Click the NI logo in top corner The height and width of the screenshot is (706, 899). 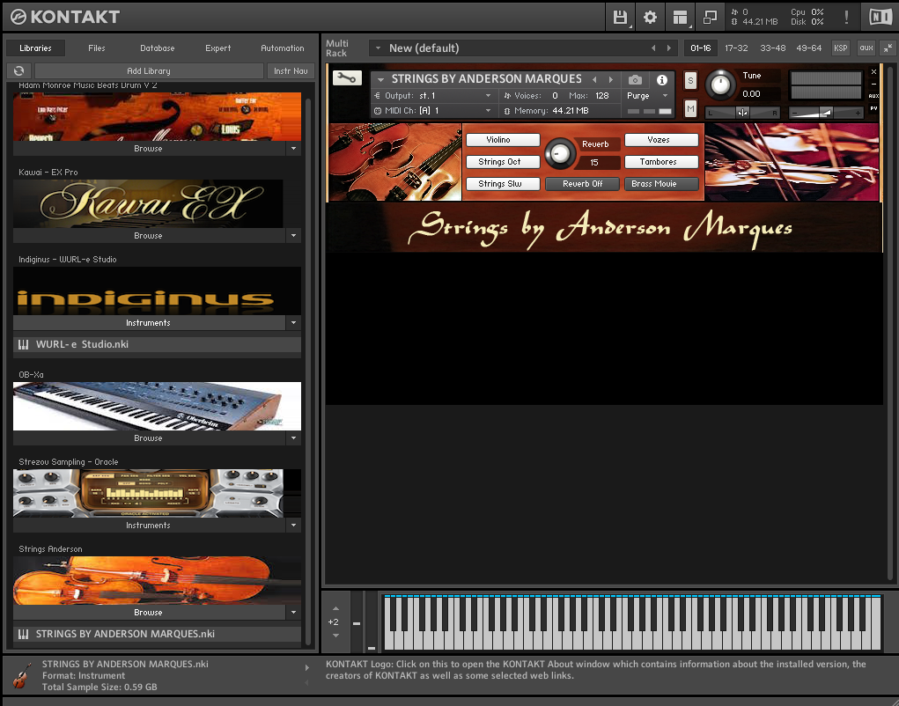[x=881, y=18]
